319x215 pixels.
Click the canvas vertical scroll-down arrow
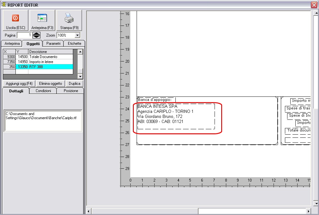(316, 203)
